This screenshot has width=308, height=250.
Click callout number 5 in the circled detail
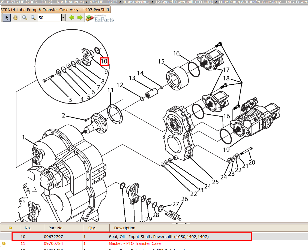(x=89, y=97)
